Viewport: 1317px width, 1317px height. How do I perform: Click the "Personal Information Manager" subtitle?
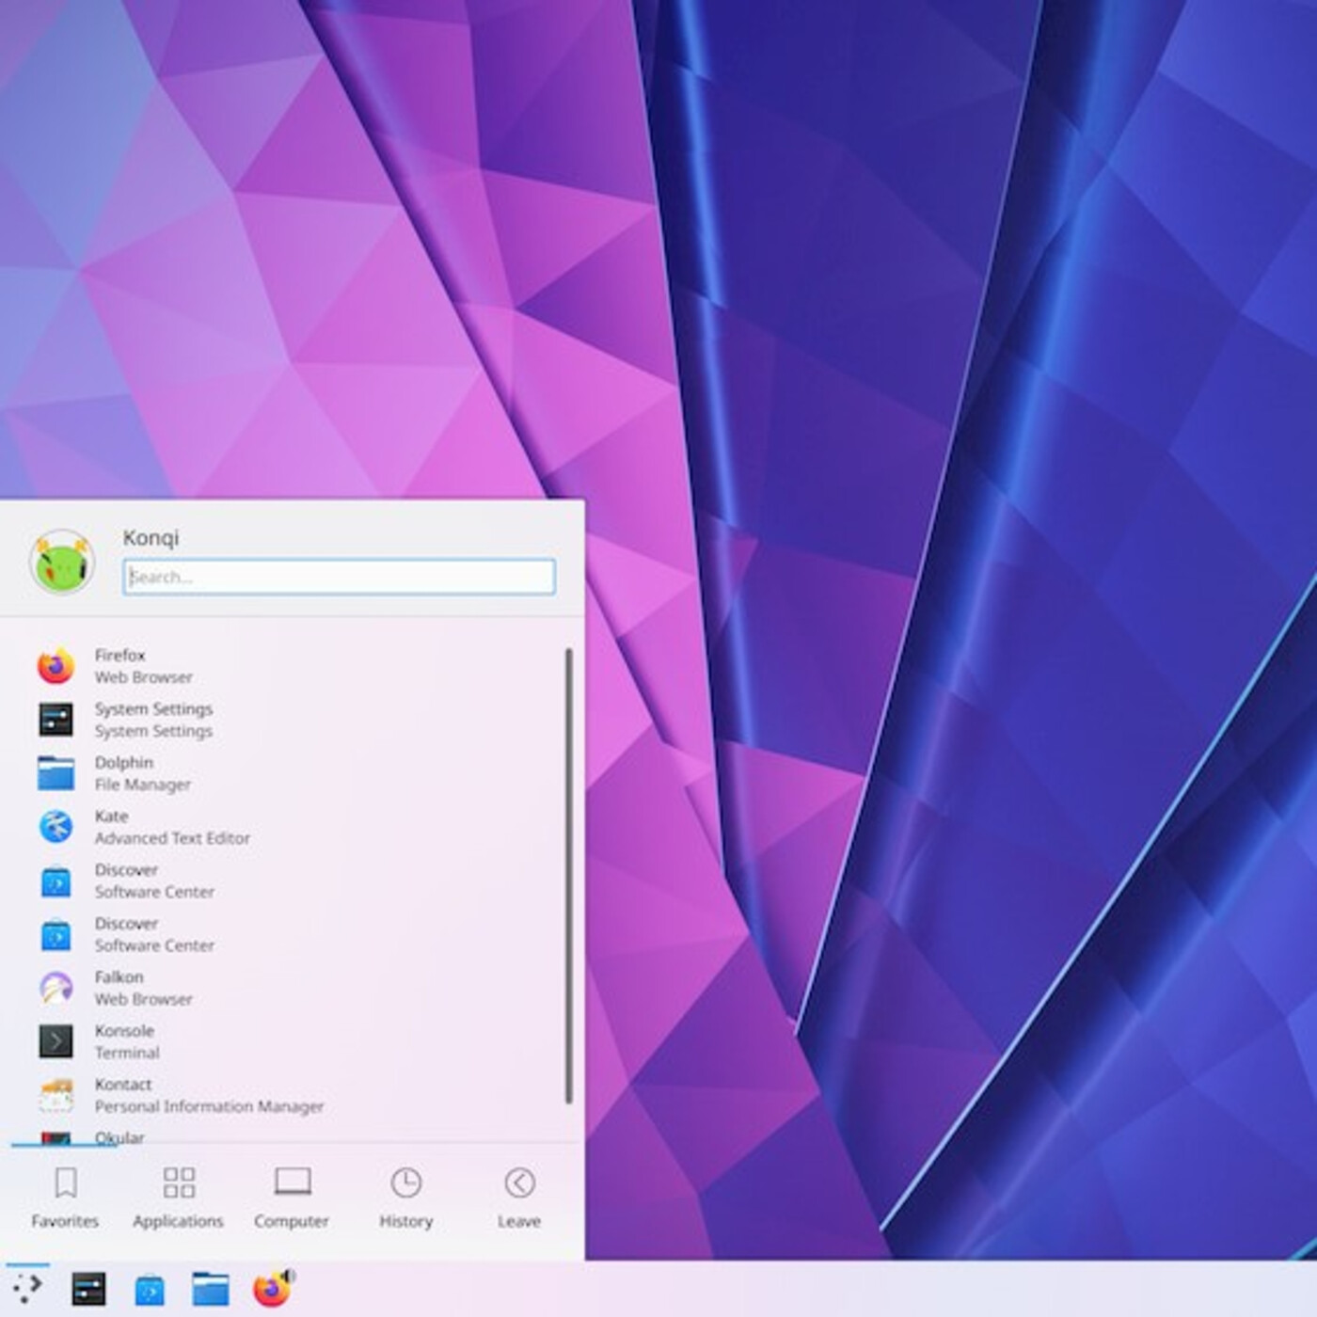pos(209,1106)
